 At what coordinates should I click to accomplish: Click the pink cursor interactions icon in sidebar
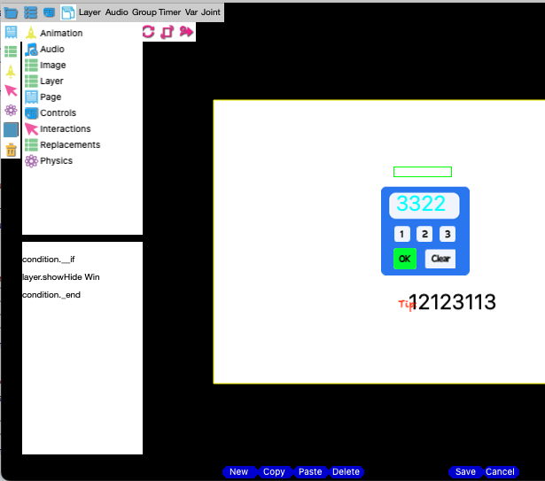(11, 90)
